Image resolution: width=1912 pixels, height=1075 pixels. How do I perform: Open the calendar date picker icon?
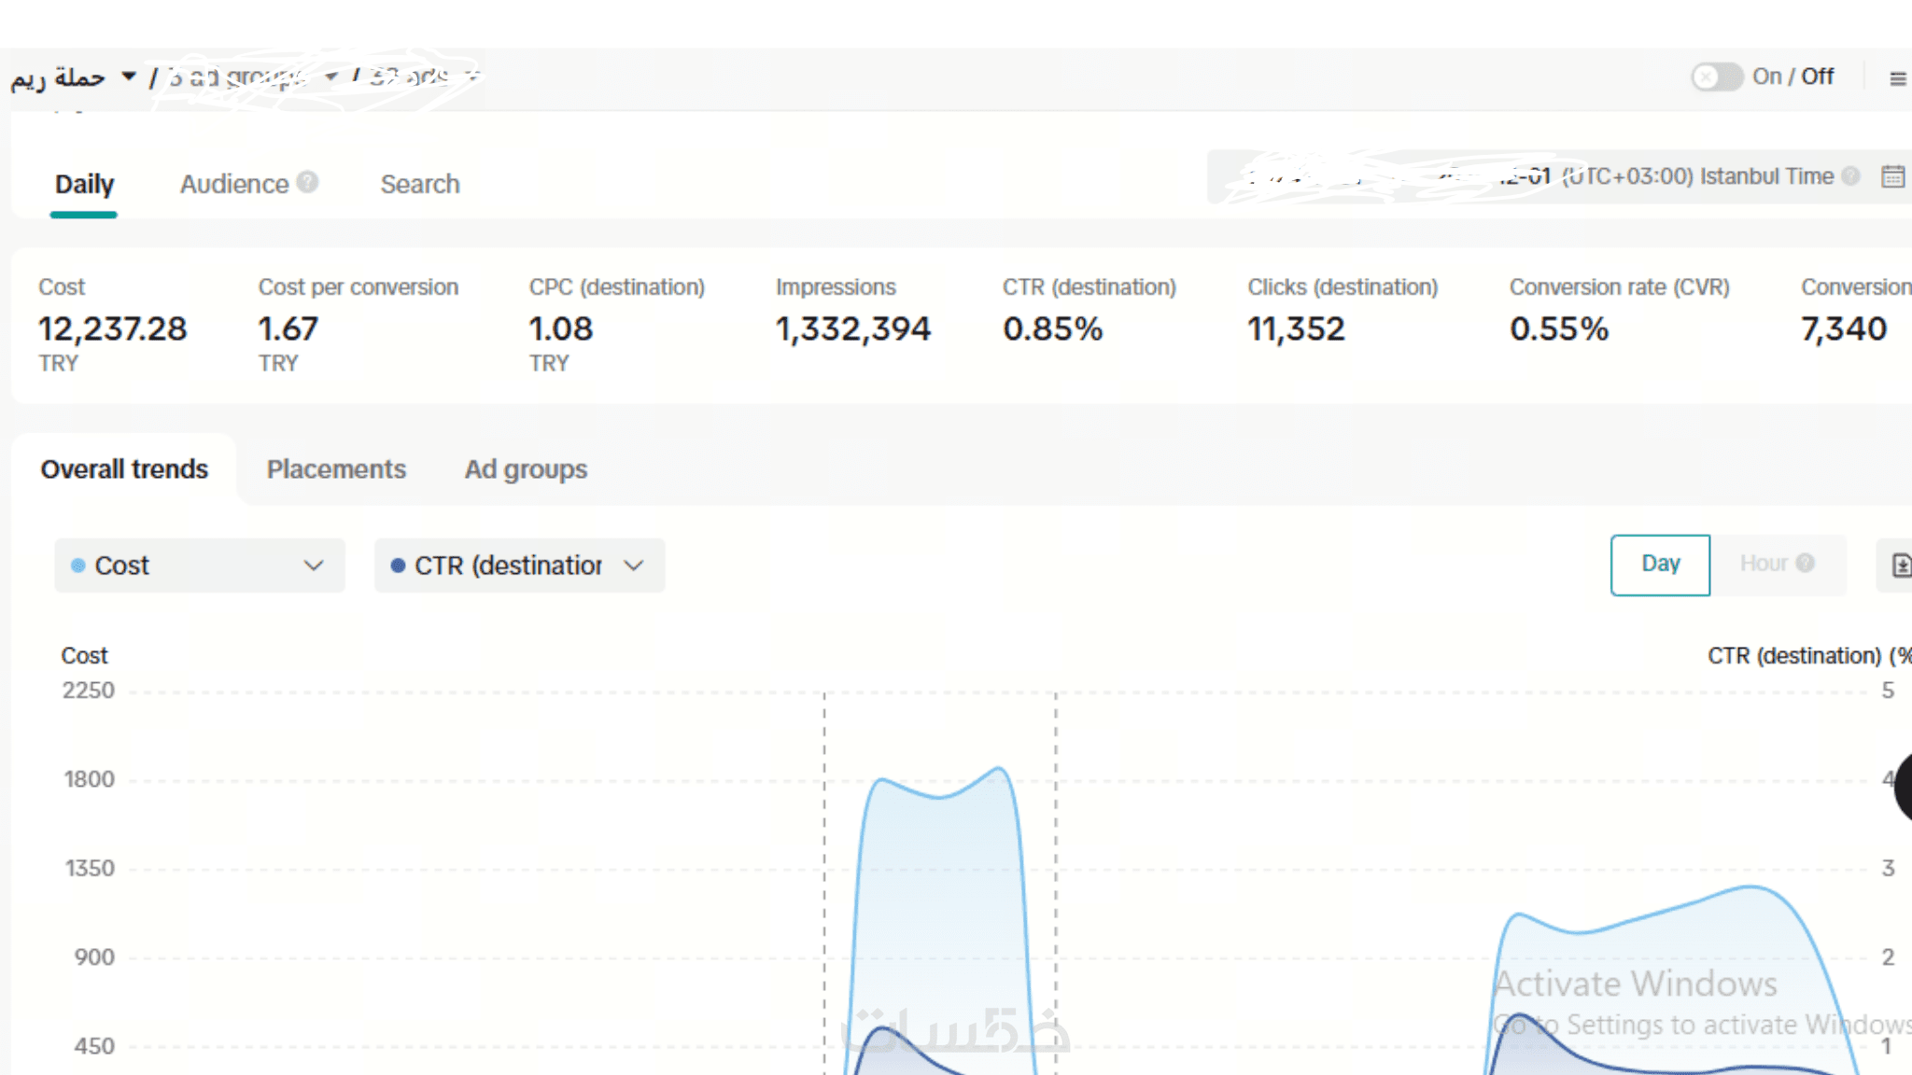click(x=1892, y=176)
